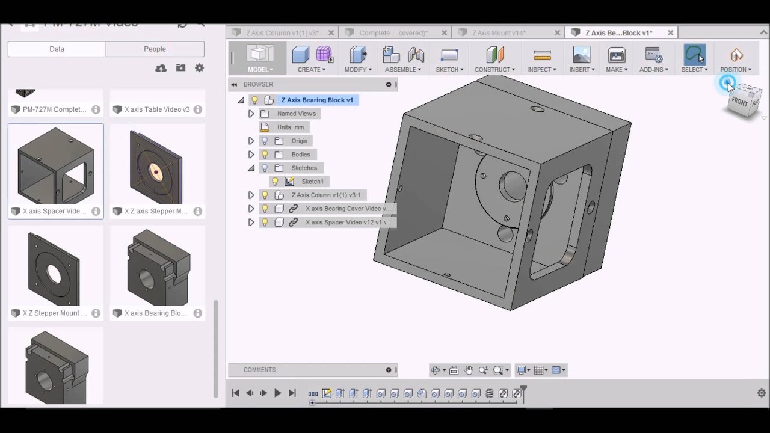Click the Construct plane icon
Image resolution: width=770 pixels, height=433 pixels.
[494, 55]
